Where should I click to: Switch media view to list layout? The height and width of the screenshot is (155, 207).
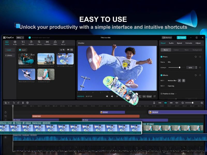click(x=68, y=50)
